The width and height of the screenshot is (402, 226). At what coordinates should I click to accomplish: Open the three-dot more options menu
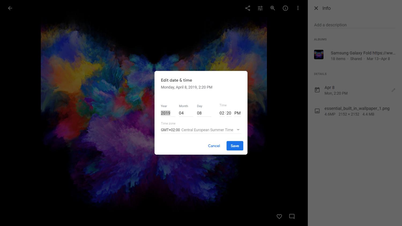click(298, 8)
